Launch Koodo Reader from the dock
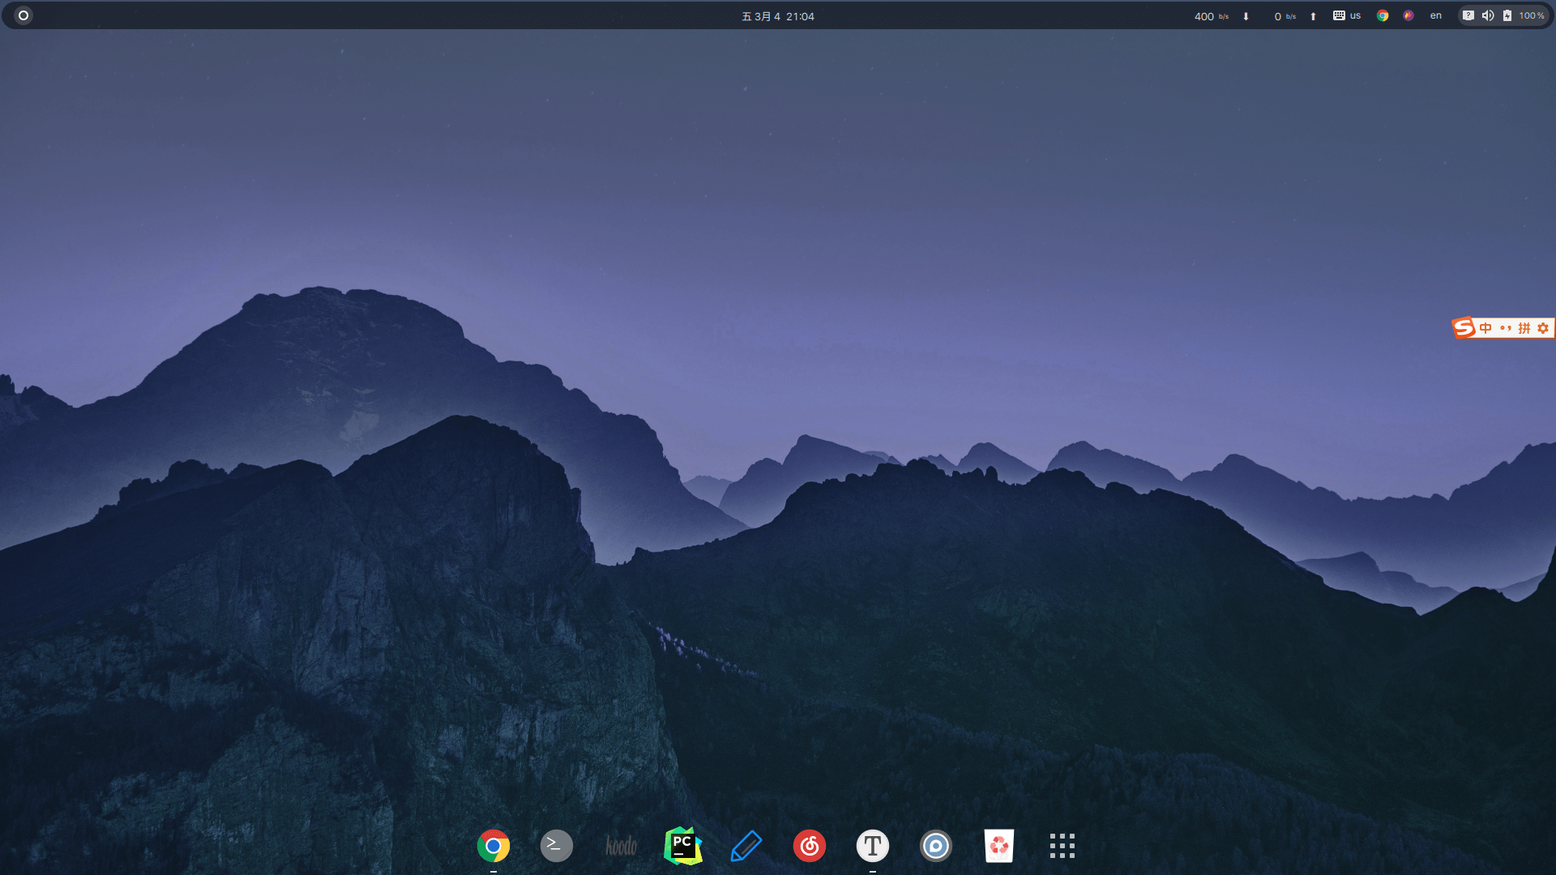 point(621,846)
